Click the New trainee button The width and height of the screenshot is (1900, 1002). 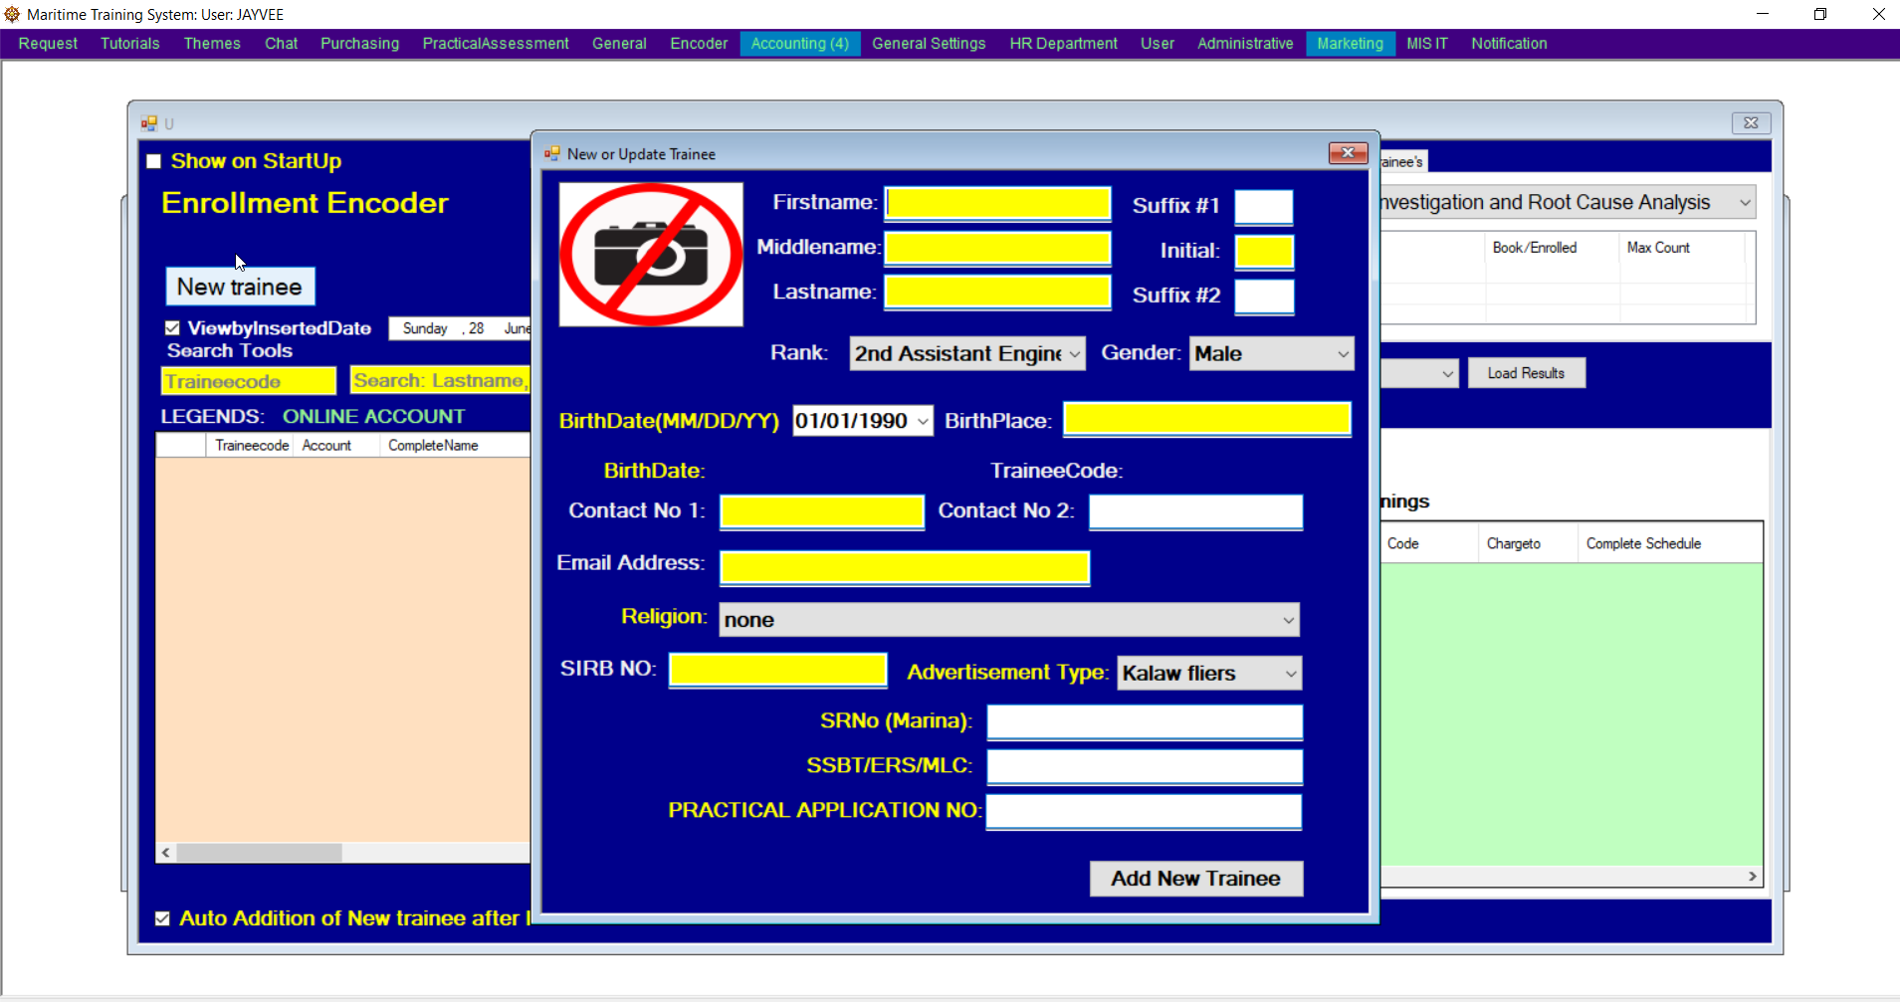[240, 287]
